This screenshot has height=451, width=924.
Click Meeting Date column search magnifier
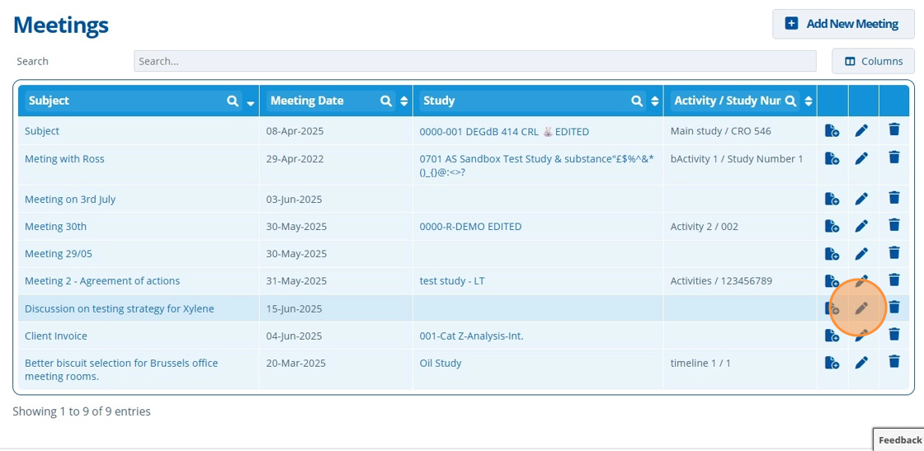pos(386,101)
